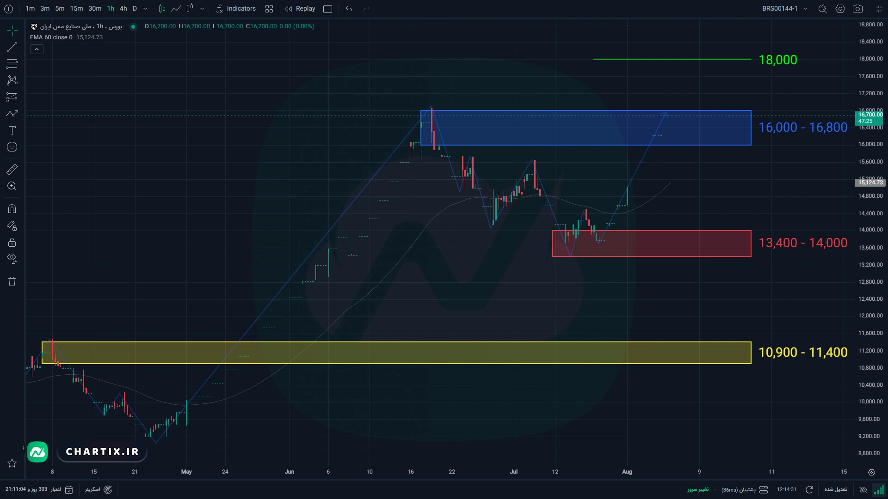Refresh data using the reload icon

pos(809,489)
